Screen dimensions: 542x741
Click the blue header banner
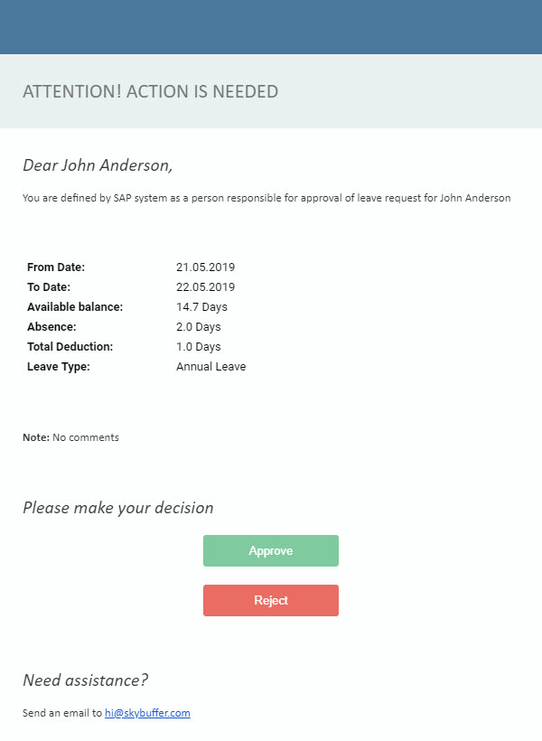point(271,27)
